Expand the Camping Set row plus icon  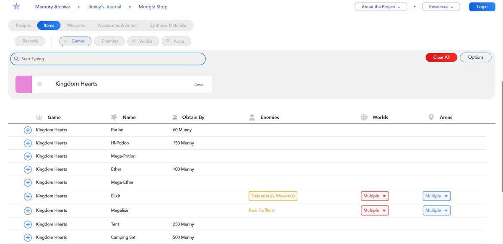(x=28, y=238)
